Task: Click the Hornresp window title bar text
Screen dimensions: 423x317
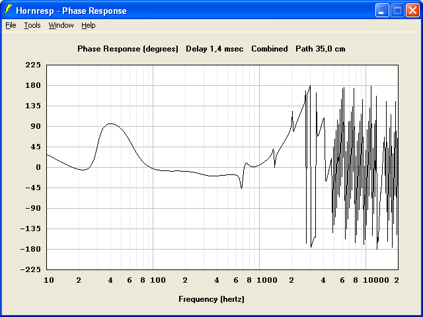Action: pos(71,11)
